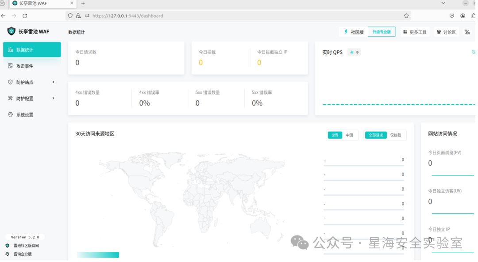Expand the 防护配置 submenu arrow

pyautogui.click(x=54, y=98)
